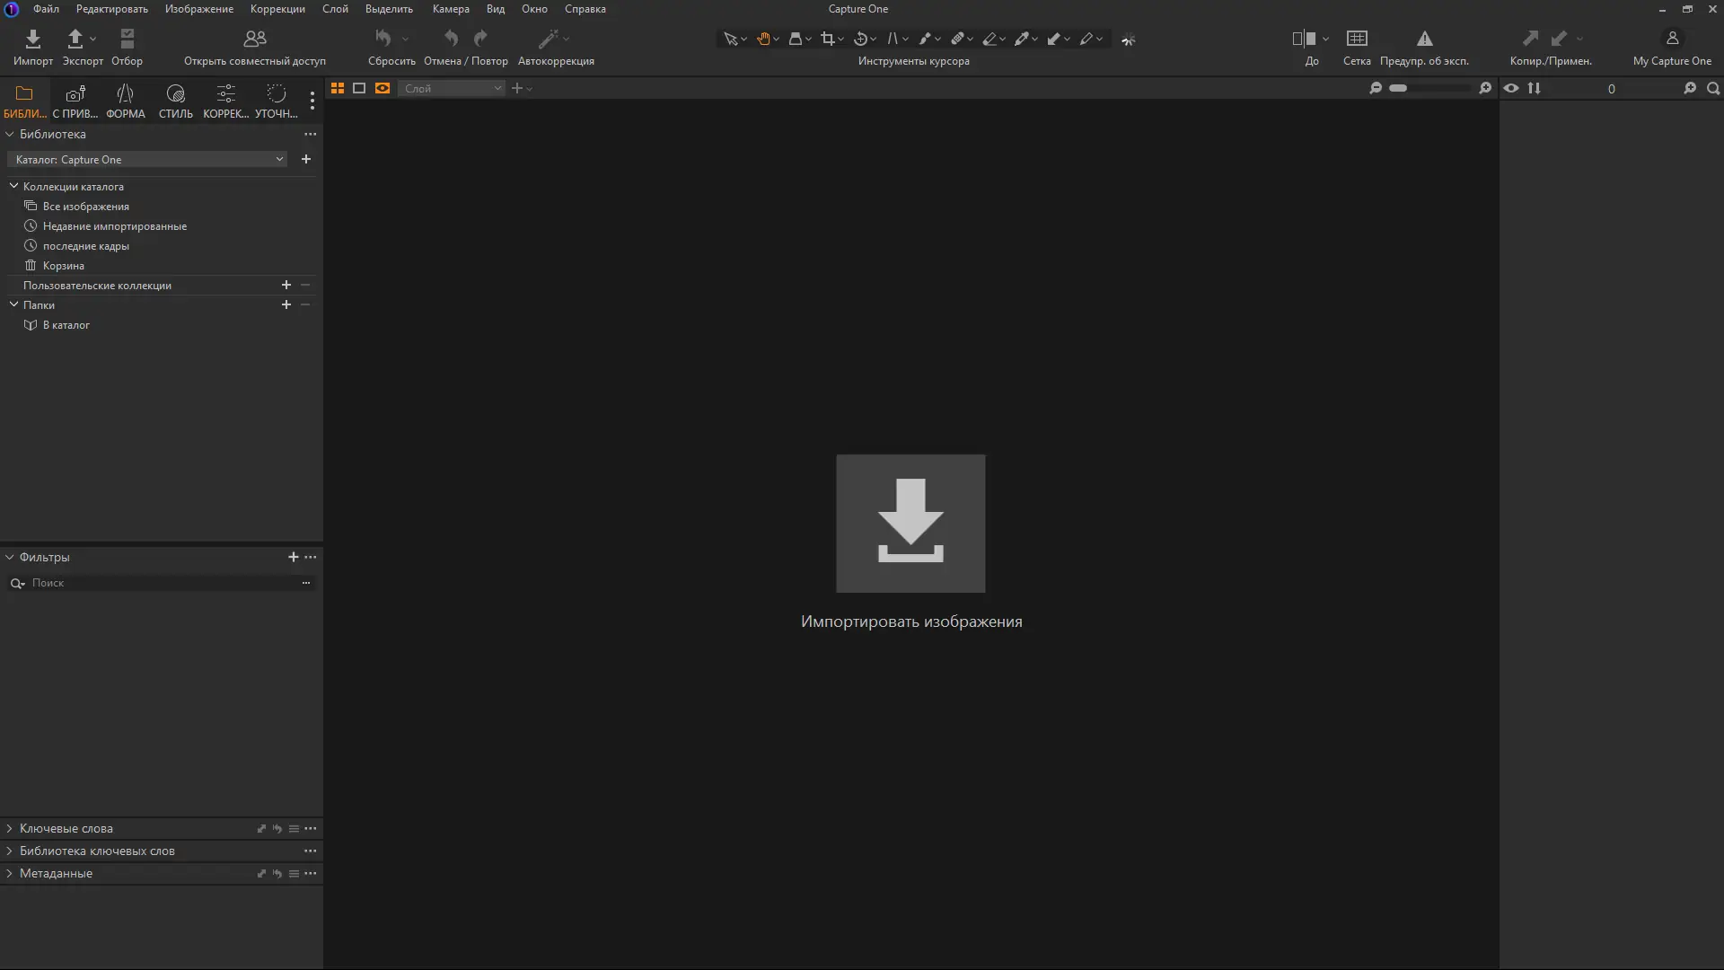Image resolution: width=1724 pixels, height=970 pixels.
Task: Expand the Keywords (Ключевые слова) panel
Action: coord(66,829)
